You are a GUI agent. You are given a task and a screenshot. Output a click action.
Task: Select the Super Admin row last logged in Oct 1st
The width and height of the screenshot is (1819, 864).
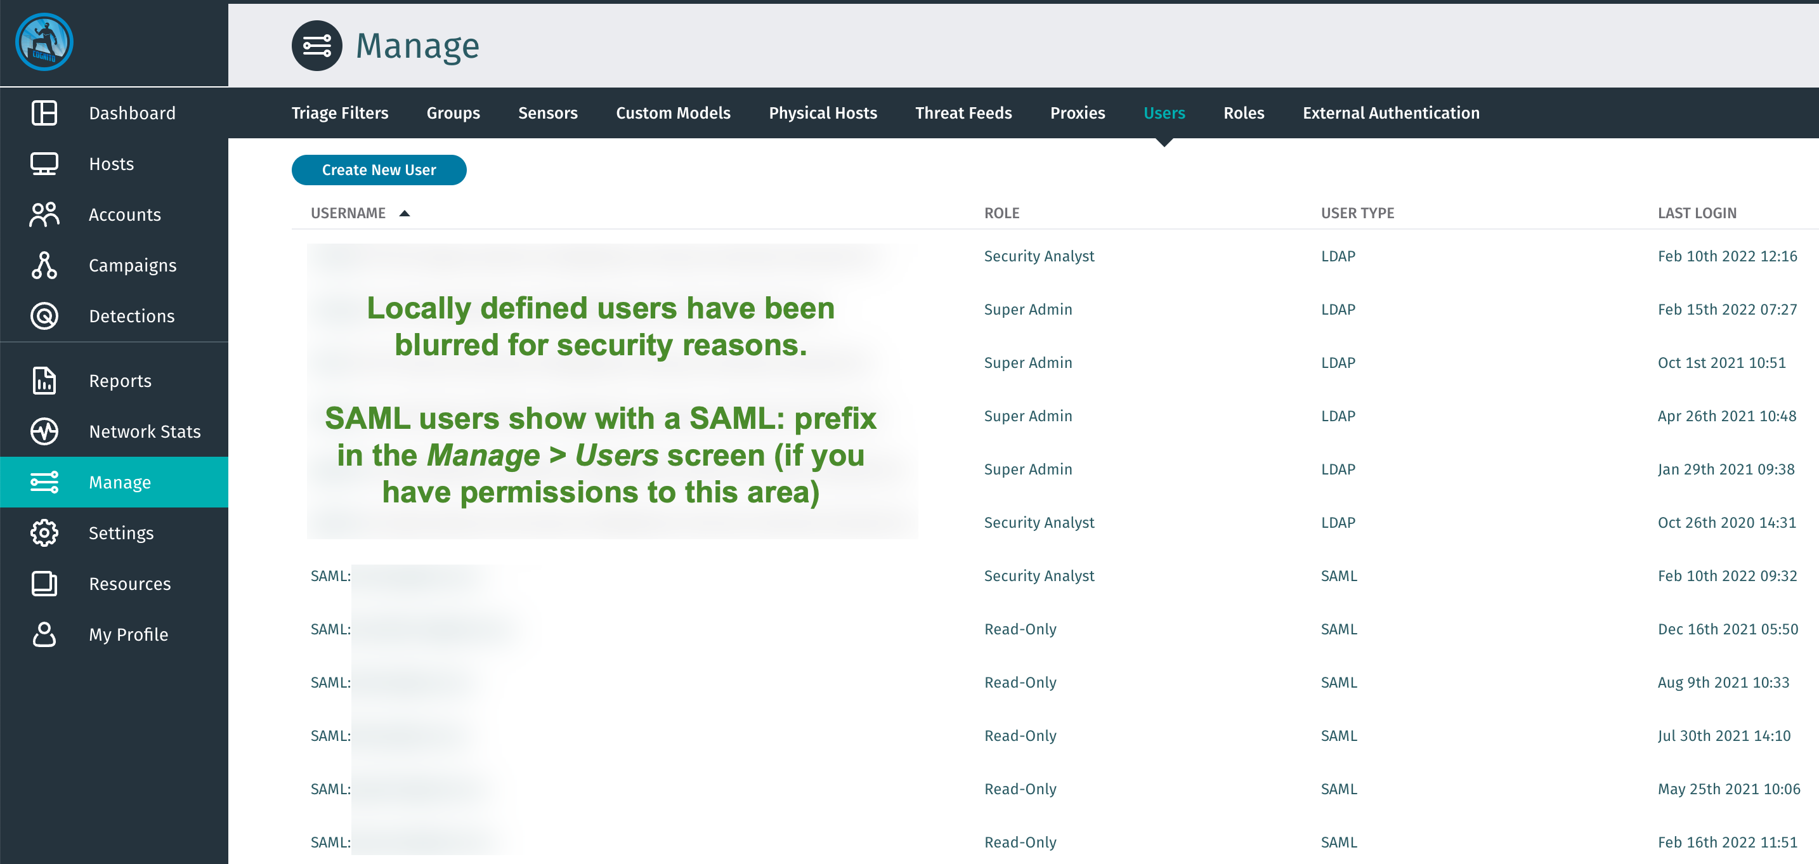[1028, 362]
